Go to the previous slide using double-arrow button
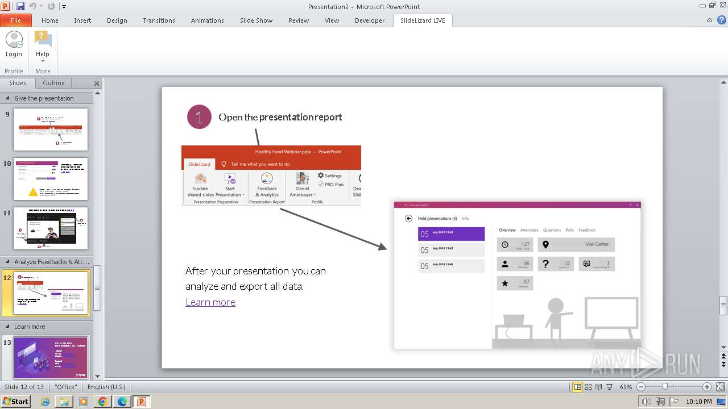This screenshot has width=728, height=409. point(723,356)
